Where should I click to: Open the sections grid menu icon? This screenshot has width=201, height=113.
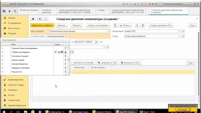pyautogui.click(x=4, y=11)
